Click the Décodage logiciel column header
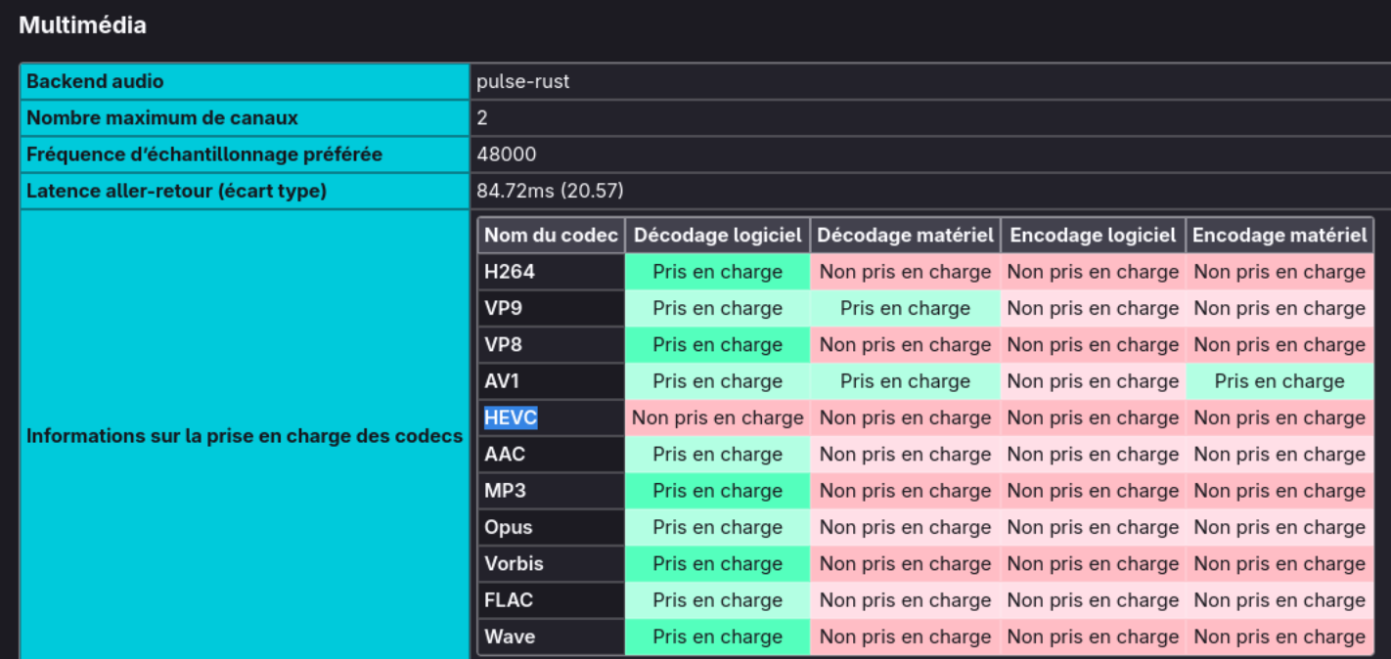The image size is (1391, 659). pyautogui.click(x=717, y=235)
